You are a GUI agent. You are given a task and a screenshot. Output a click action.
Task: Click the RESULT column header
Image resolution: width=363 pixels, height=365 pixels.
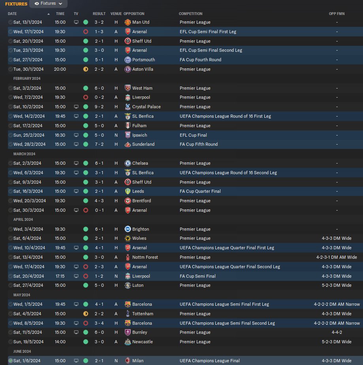(99, 14)
